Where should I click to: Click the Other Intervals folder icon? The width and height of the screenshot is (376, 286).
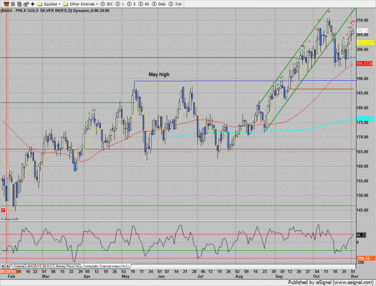pyautogui.click(x=66, y=4)
